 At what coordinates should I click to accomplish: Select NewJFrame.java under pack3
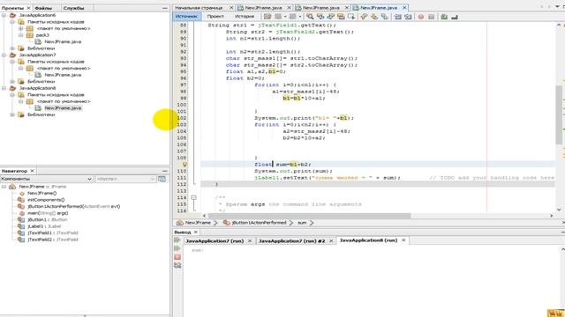63,41
